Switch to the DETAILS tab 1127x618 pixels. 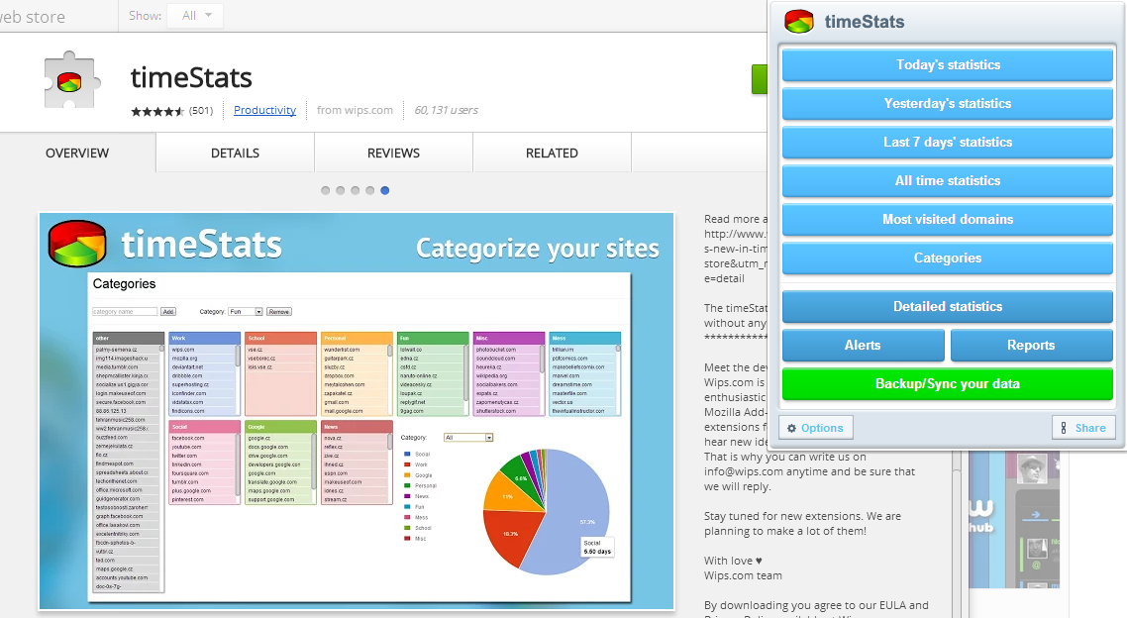coord(235,154)
